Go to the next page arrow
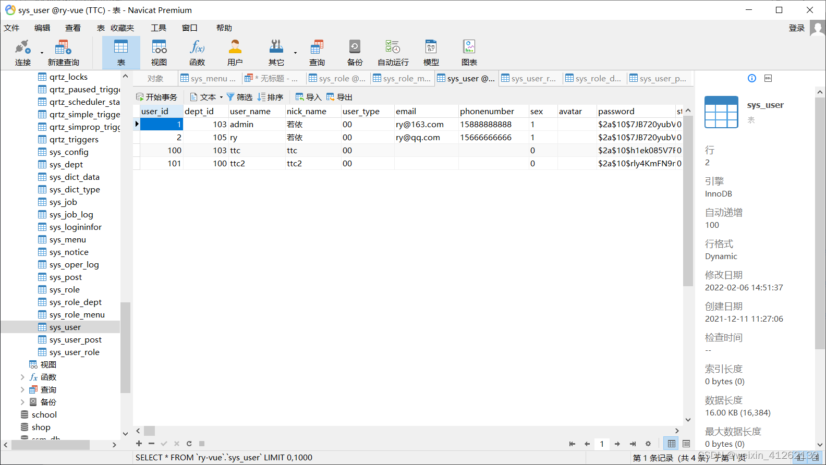This screenshot has height=465, width=826. pos(617,444)
